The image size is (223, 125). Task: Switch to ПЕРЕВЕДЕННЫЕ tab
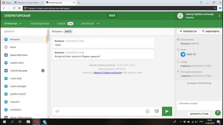click(40, 24)
